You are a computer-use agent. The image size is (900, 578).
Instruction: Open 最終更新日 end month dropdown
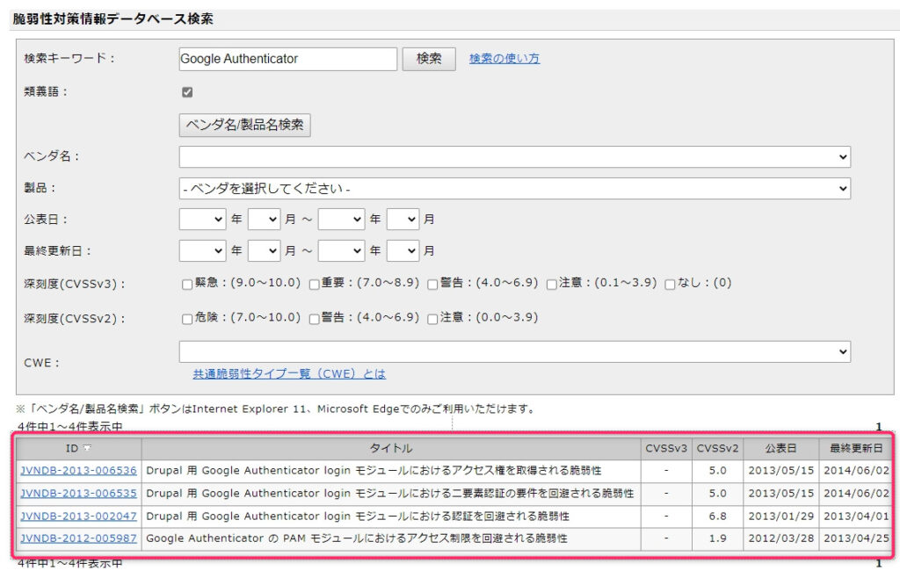coord(403,250)
